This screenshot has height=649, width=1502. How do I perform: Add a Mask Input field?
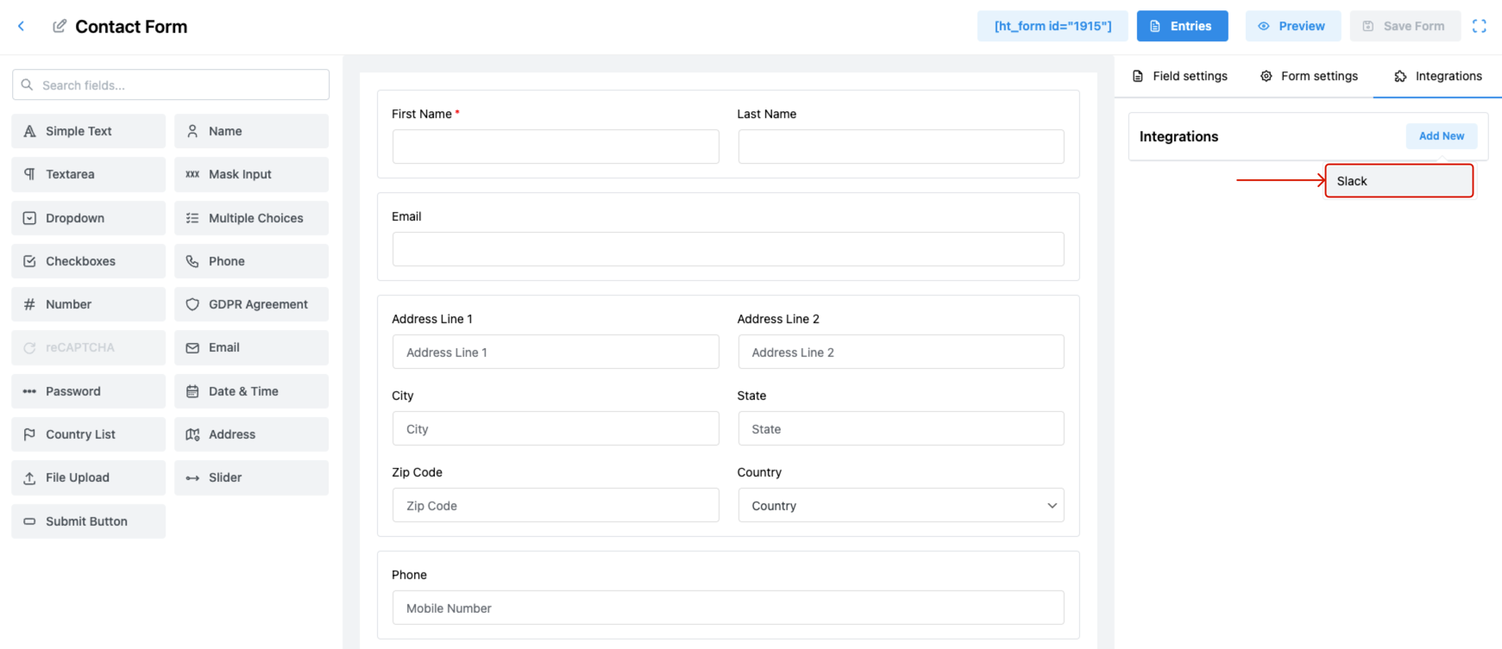tap(251, 174)
